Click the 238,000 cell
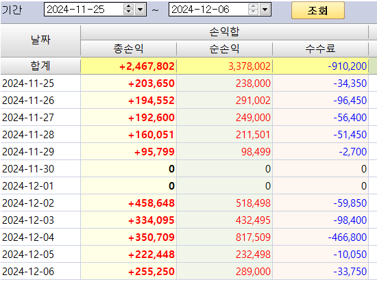377x284 pixels. pyautogui.click(x=224, y=83)
